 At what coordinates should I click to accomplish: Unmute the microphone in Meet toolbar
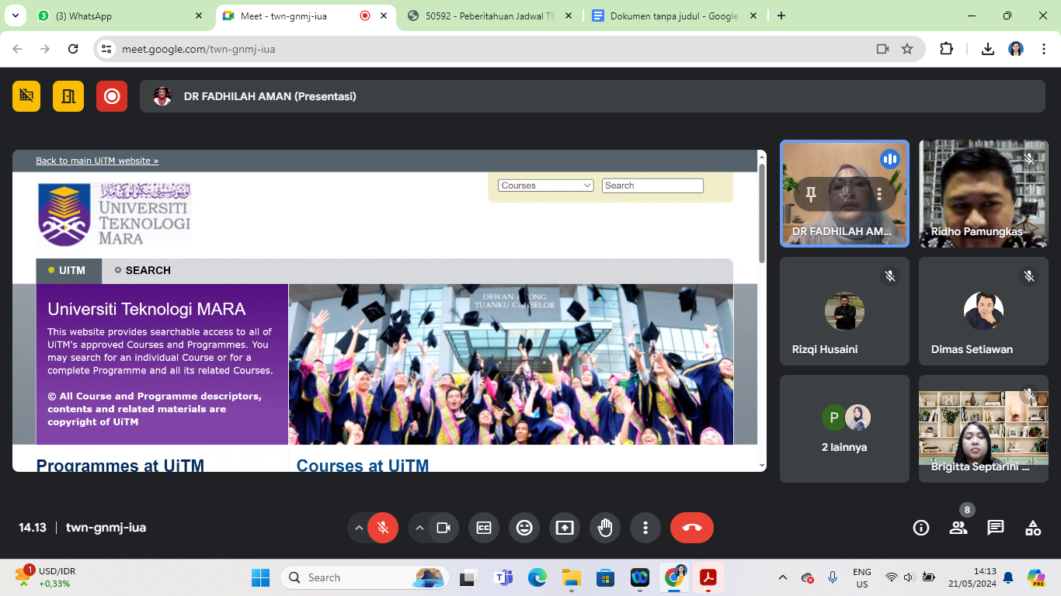(x=383, y=528)
